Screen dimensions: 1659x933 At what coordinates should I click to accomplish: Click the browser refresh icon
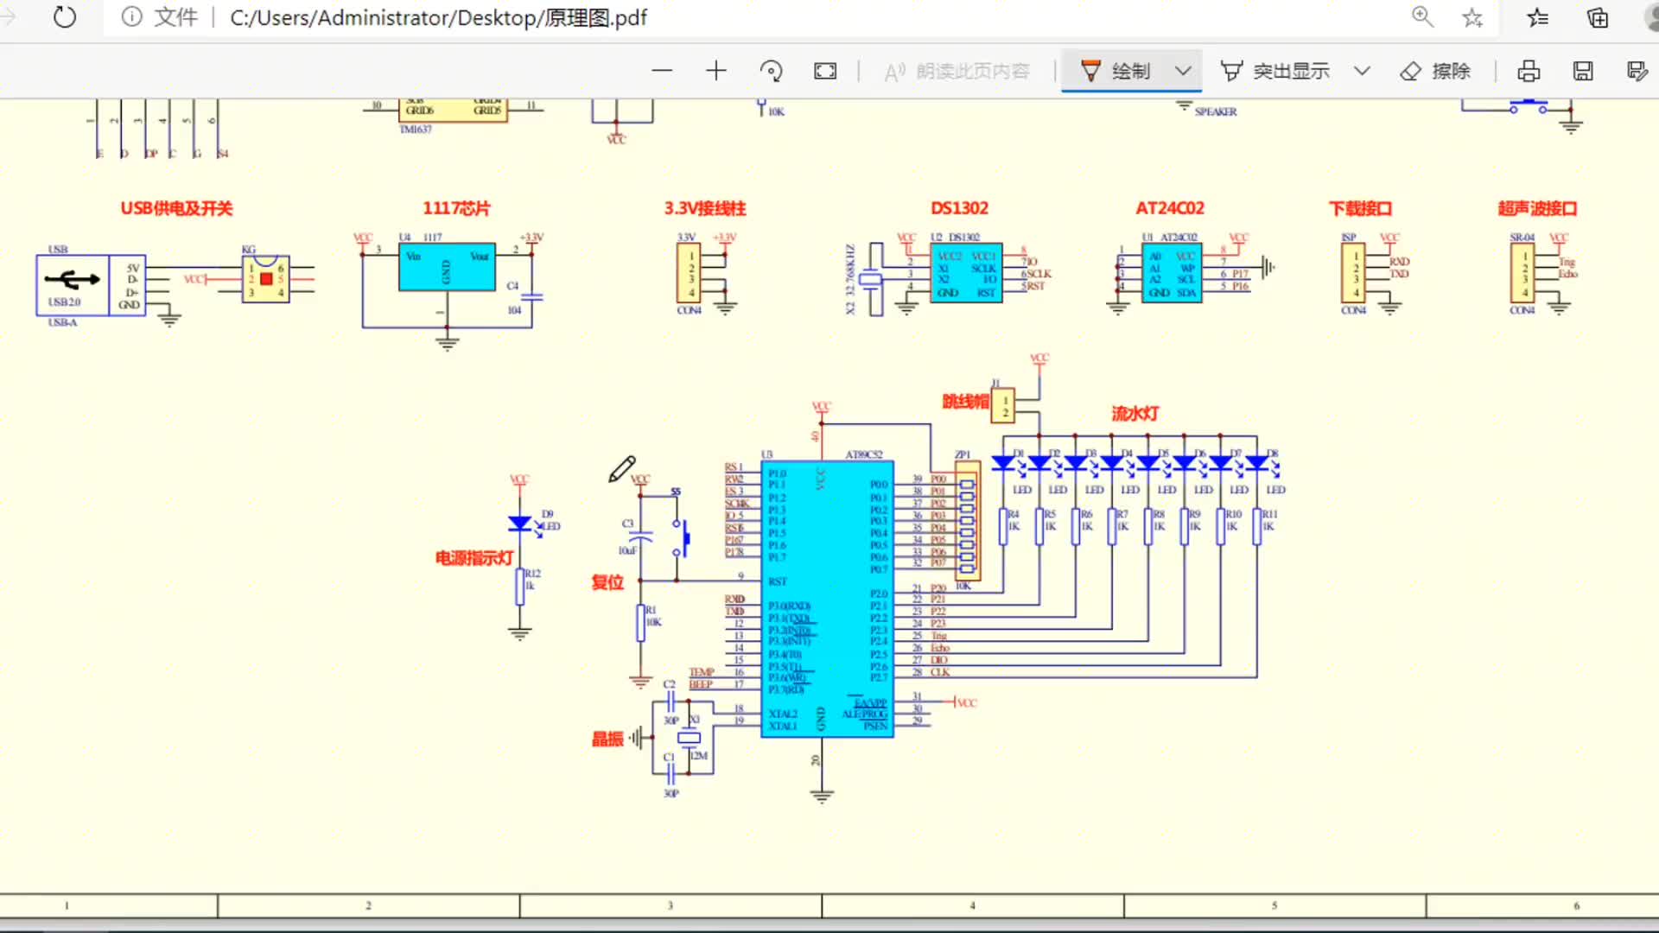tap(65, 17)
